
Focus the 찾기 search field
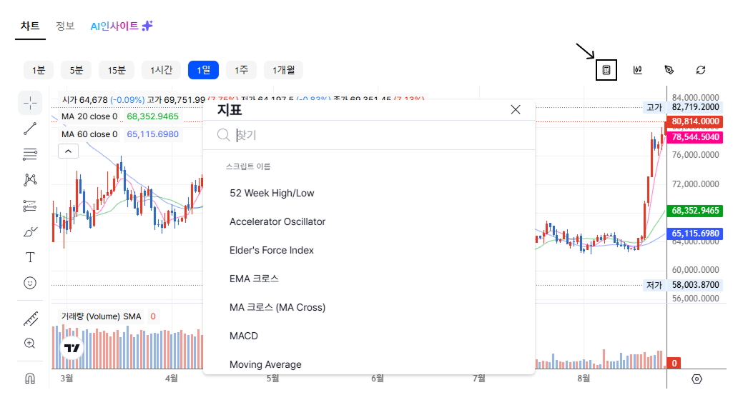point(369,136)
